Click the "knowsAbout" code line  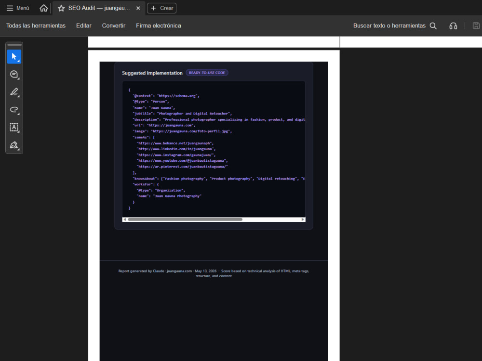coord(219,179)
